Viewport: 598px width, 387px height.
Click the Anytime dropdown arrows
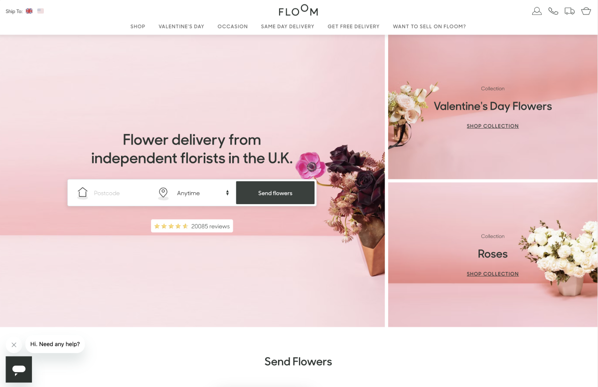tap(227, 193)
